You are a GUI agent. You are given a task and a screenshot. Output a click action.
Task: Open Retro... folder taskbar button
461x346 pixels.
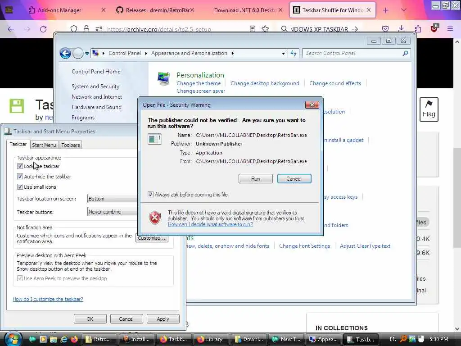(99, 339)
